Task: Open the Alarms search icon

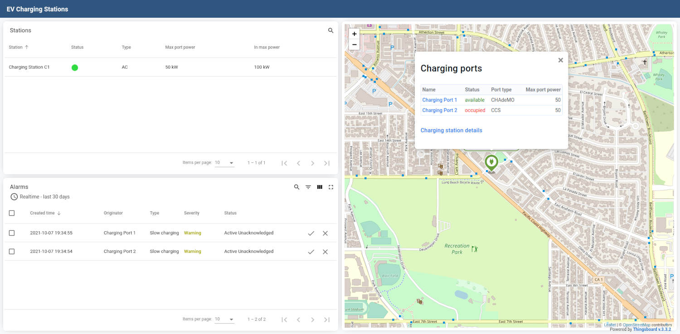Action: [x=296, y=187]
